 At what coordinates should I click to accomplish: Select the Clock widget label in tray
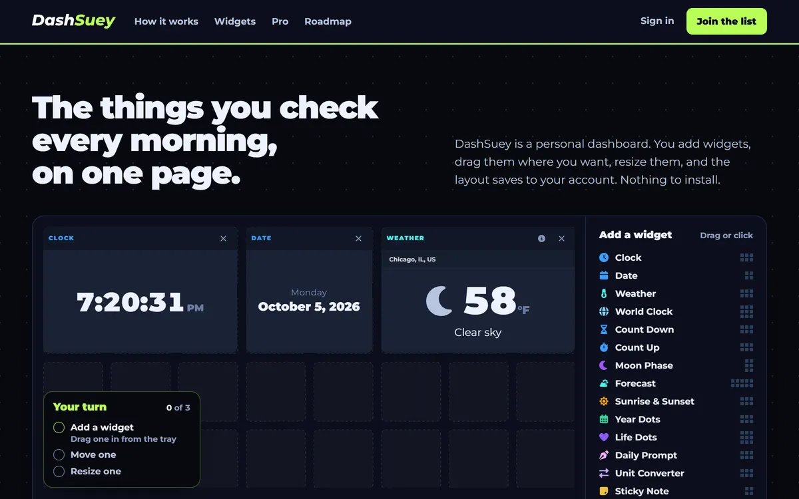point(629,257)
